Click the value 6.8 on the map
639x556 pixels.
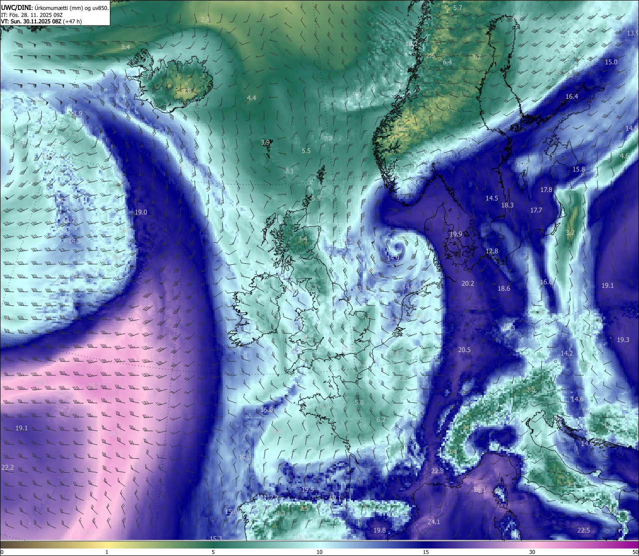(394, 354)
